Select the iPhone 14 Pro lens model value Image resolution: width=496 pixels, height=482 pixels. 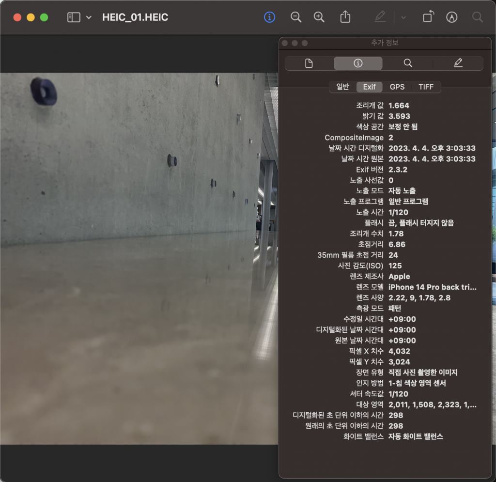(432, 287)
